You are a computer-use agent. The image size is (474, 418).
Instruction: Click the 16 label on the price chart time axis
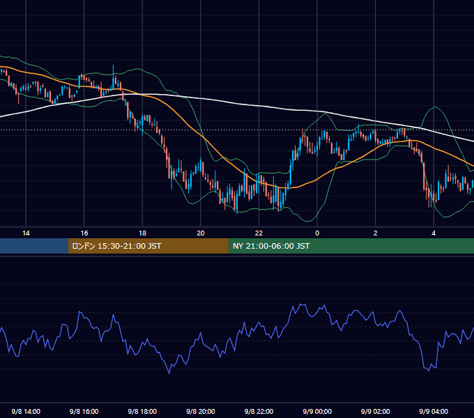[x=84, y=233]
